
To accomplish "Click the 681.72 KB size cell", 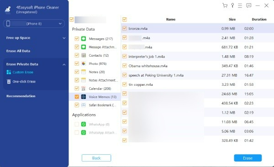I will pyautogui.click(x=230, y=47).
